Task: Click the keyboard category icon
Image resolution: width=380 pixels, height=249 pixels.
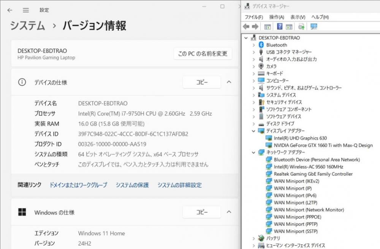Action: click(x=261, y=73)
